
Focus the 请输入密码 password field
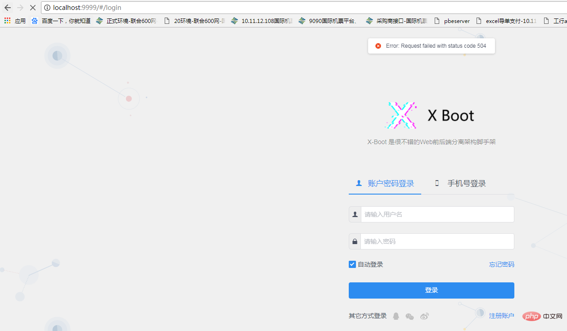tap(437, 241)
